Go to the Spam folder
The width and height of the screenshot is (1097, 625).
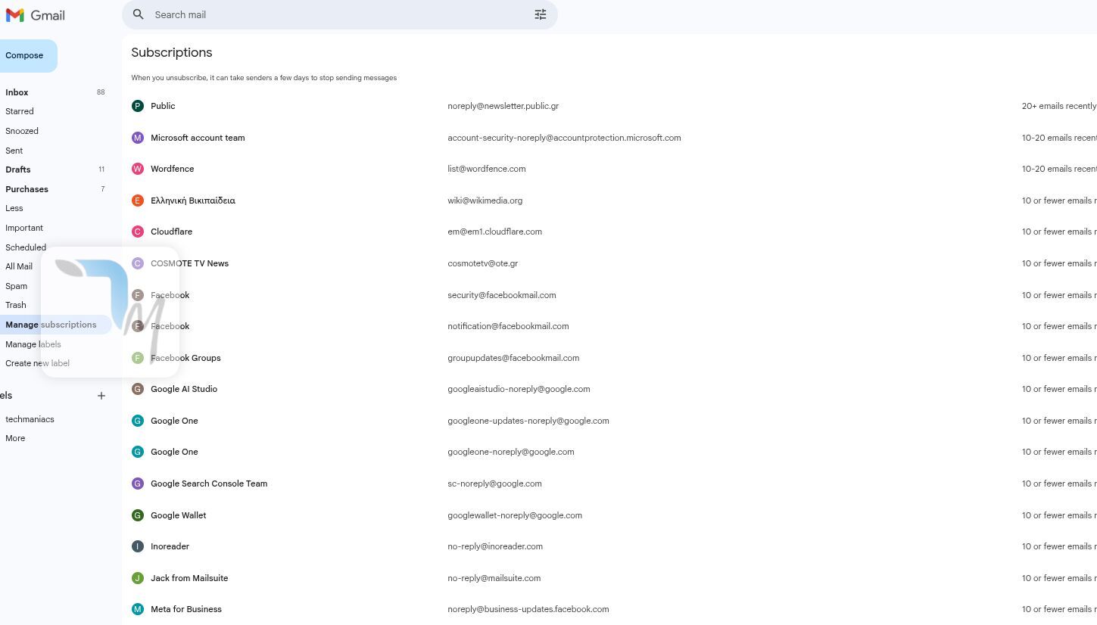tap(16, 286)
